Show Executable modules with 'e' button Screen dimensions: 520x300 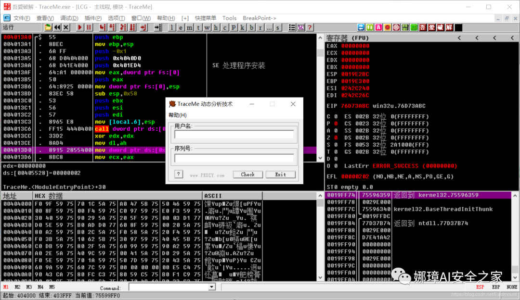181,27
